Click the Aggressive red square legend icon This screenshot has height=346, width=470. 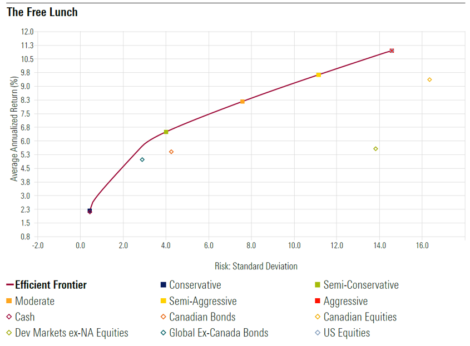(317, 302)
